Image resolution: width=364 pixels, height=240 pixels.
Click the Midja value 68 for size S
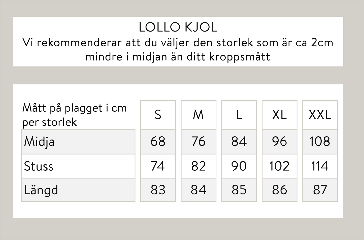(x=158, y=141)
